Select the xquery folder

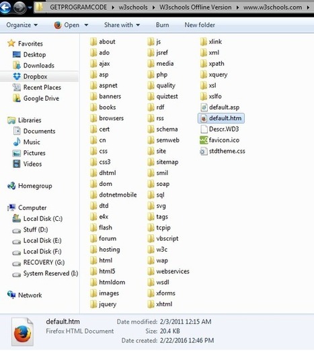point(214,74)
